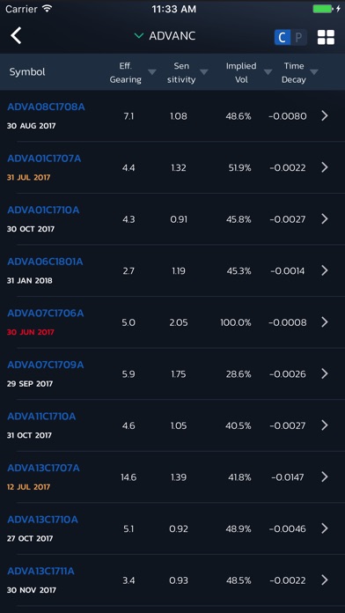Tap chevron for ADVA13C1711A row

point(324,580)
